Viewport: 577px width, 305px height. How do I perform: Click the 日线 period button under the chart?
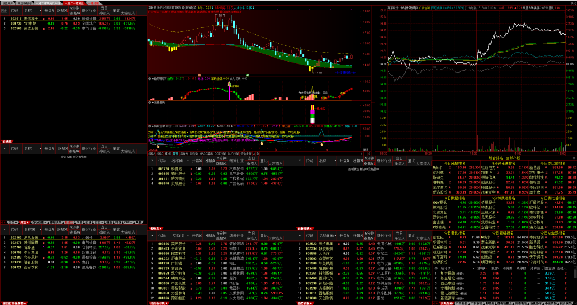[365, 149]
